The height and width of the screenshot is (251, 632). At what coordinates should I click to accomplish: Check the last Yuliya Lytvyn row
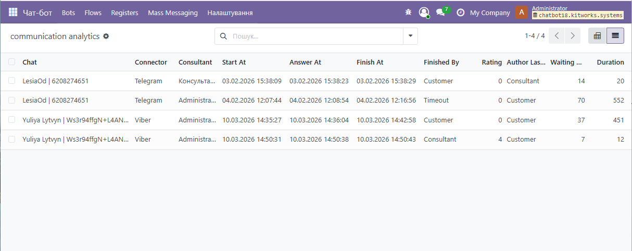click(12, 139)
